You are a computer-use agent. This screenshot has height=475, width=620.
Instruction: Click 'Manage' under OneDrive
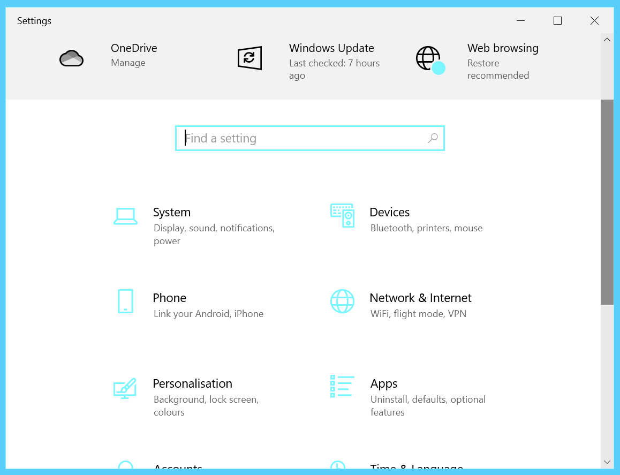tap(128, 63)
